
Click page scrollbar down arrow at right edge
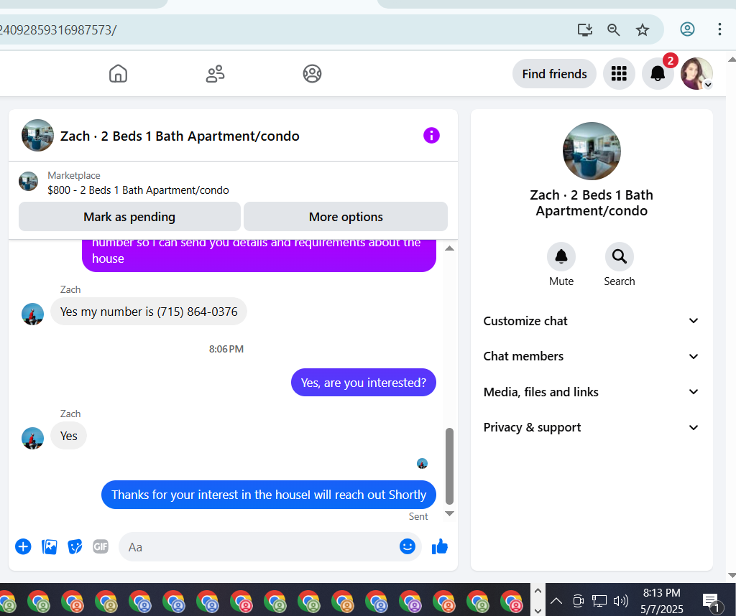click(x=731, y=575)
